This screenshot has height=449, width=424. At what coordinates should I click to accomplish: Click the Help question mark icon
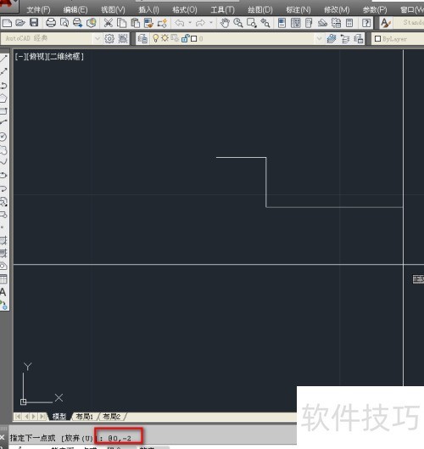coord(366,23)
